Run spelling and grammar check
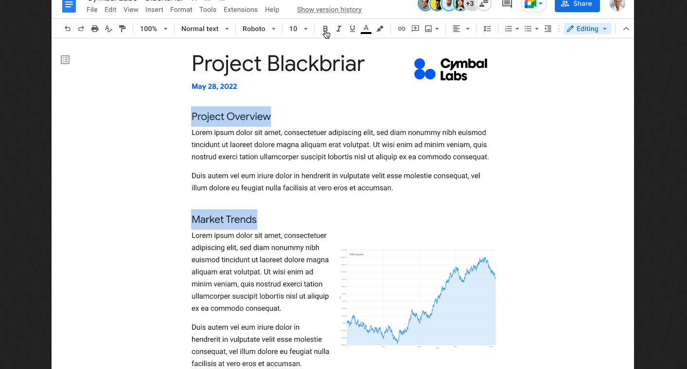687x369 pixels. [109, 29]
